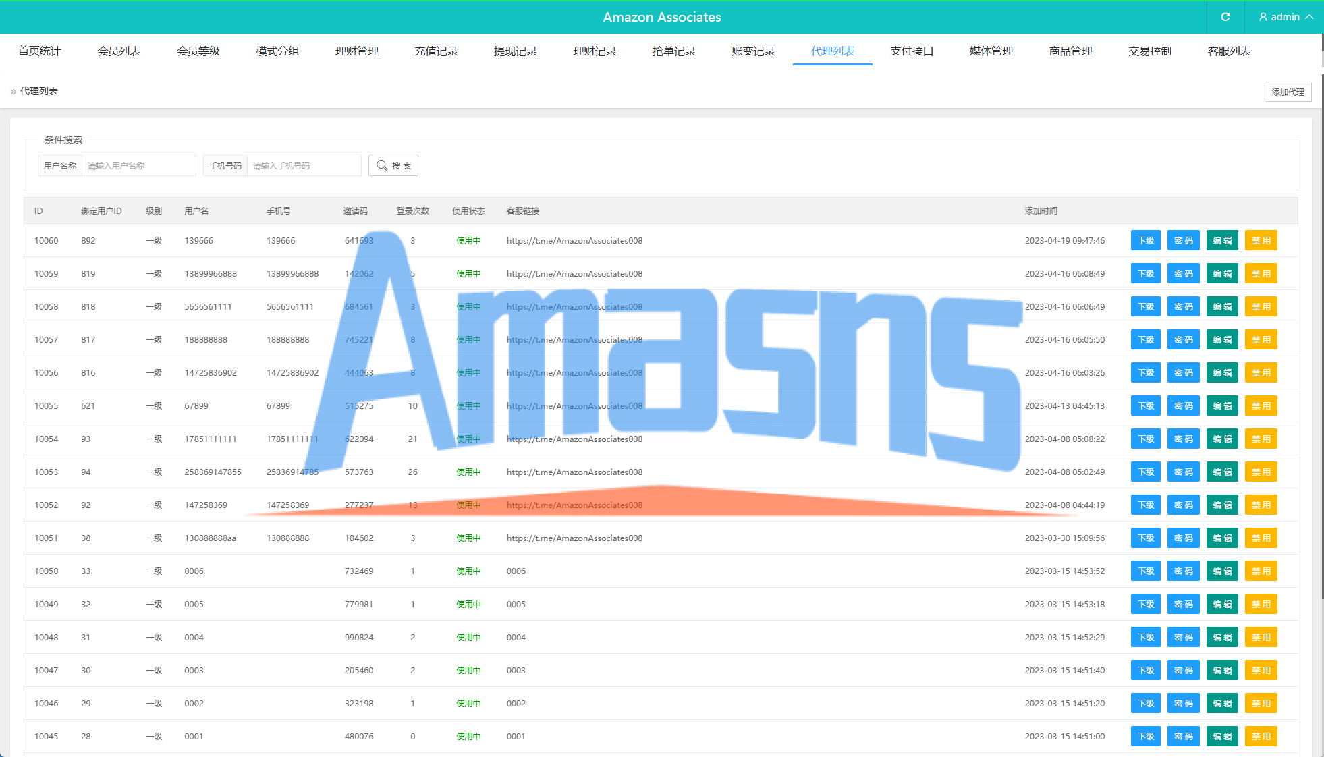Click the search magnifier button
The image size is (1324, 757).
pyautogui.click(x=393, y=165)
